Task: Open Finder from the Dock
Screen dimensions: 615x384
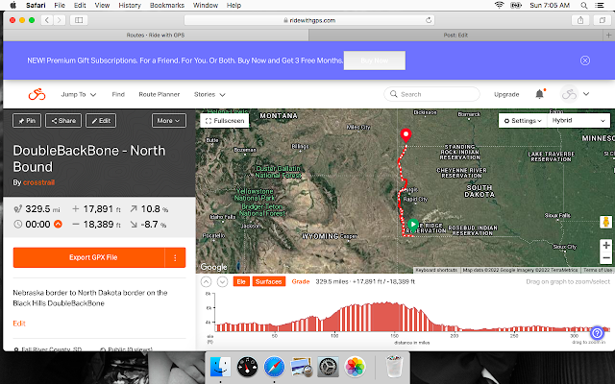Action: tap(220, 367)
